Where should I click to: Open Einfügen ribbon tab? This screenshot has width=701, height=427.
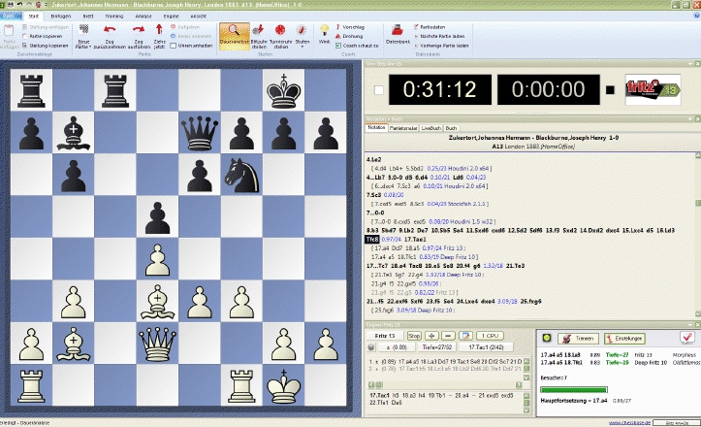coord(61,16)
